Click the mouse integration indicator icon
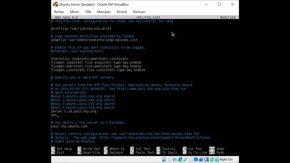 click(x=212, y=159)
